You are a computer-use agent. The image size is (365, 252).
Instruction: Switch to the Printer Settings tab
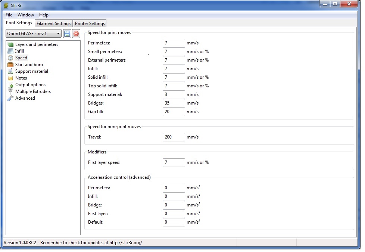[x=90, y=24]
